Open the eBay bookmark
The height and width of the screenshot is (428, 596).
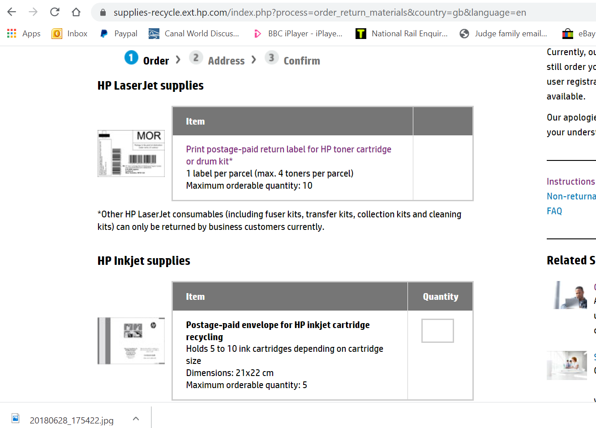click(579, 34)
